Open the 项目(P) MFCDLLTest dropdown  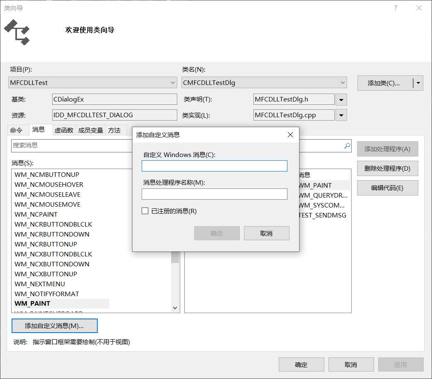pyautogui.click(x=173, y=82)
